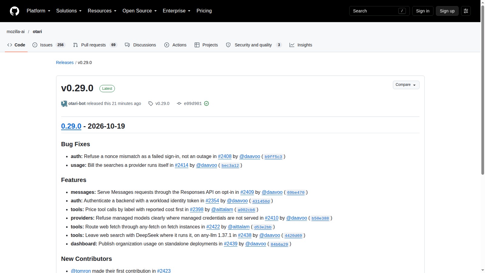Expand the Platform menu
Screen dimensions: 485x273
[38, 11]
